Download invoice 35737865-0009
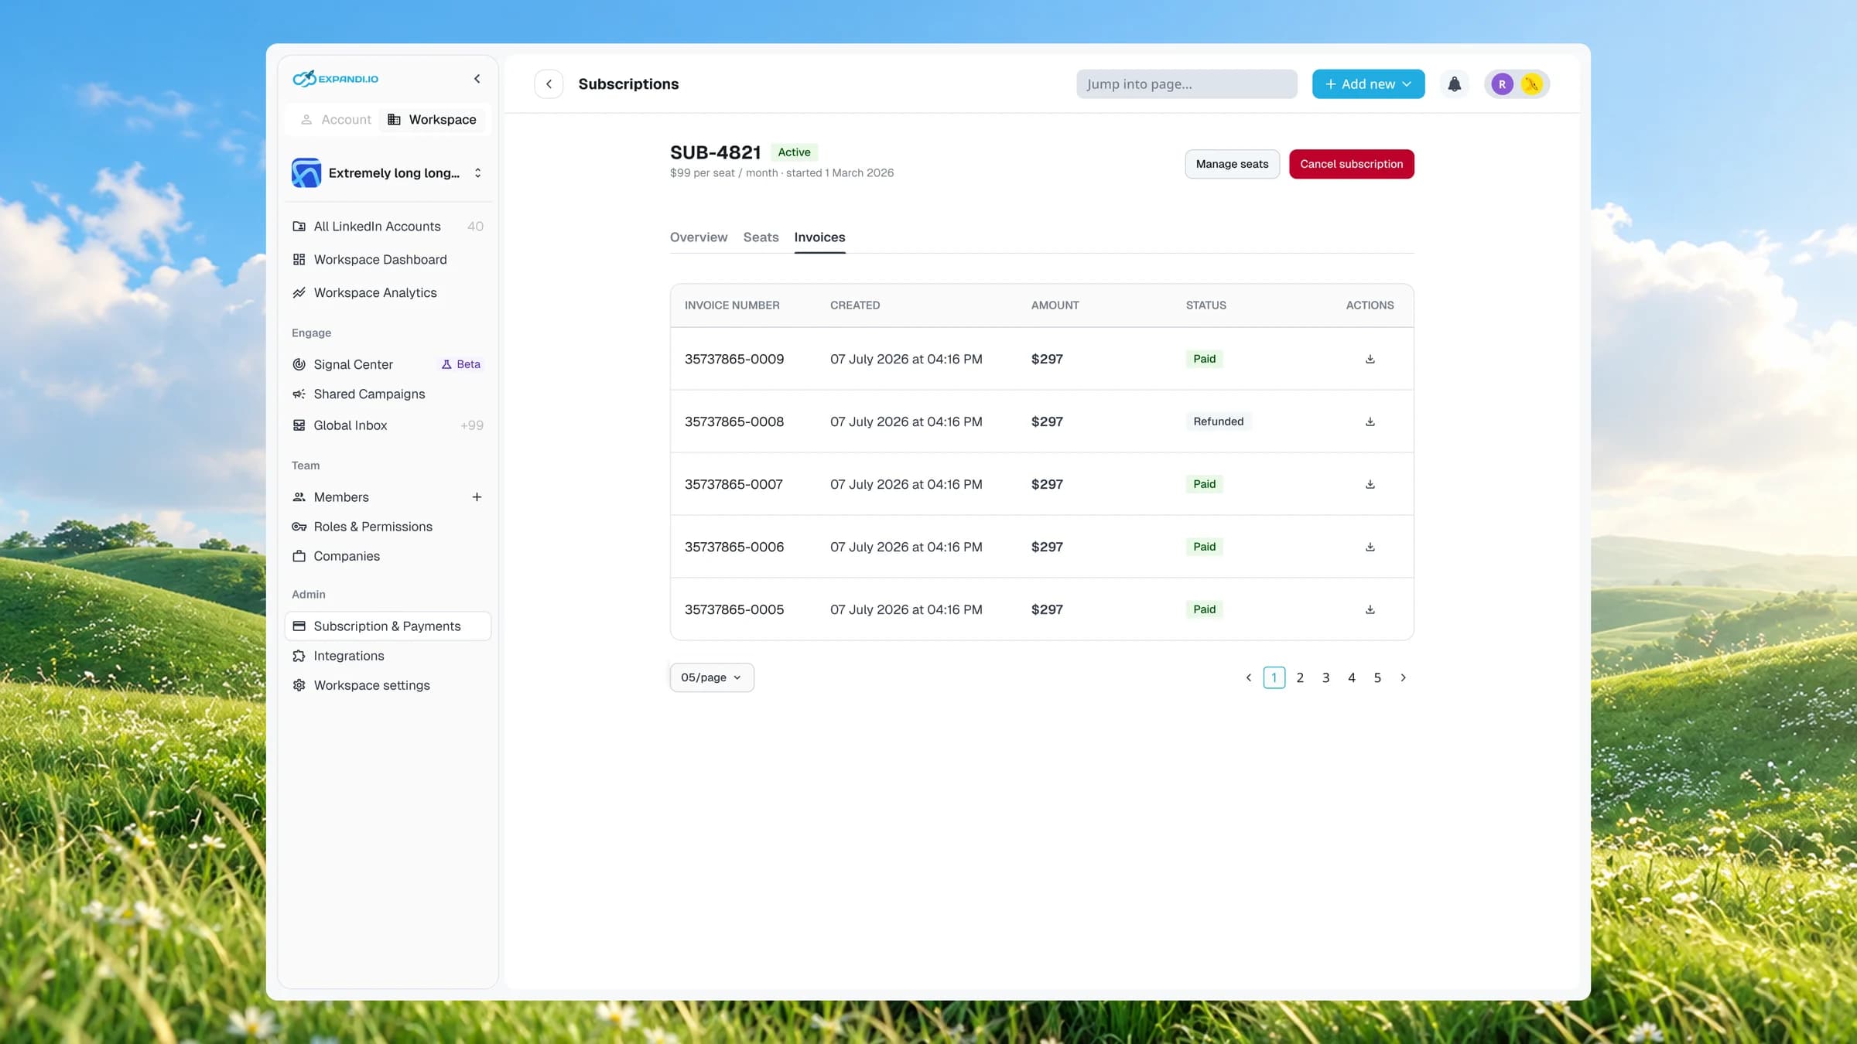The height and width of the screenshot is (1044, 1857). [1370, 359]
